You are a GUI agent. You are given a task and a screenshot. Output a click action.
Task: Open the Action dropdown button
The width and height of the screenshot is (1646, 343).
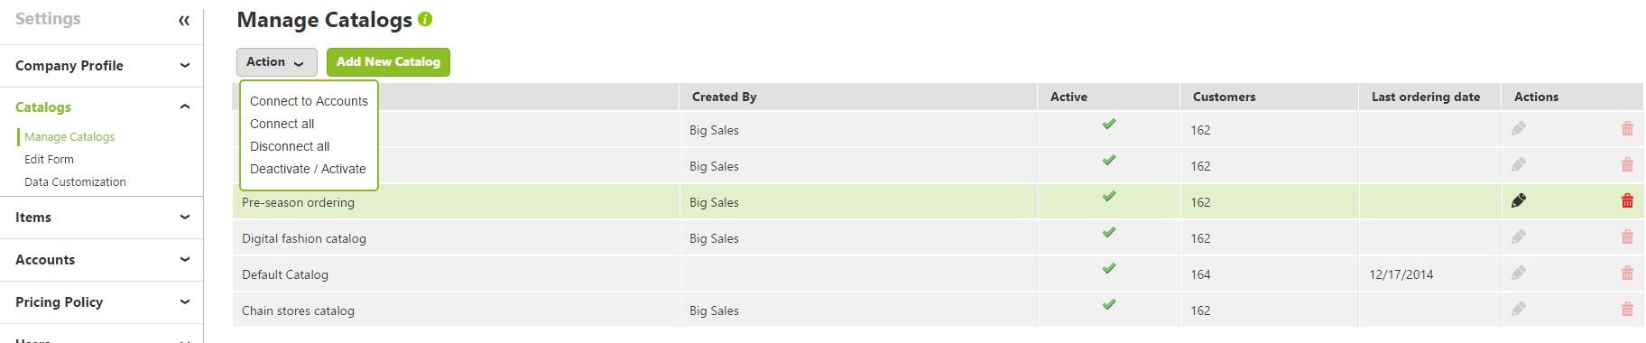pyautogui.click(x=276, y=62)
